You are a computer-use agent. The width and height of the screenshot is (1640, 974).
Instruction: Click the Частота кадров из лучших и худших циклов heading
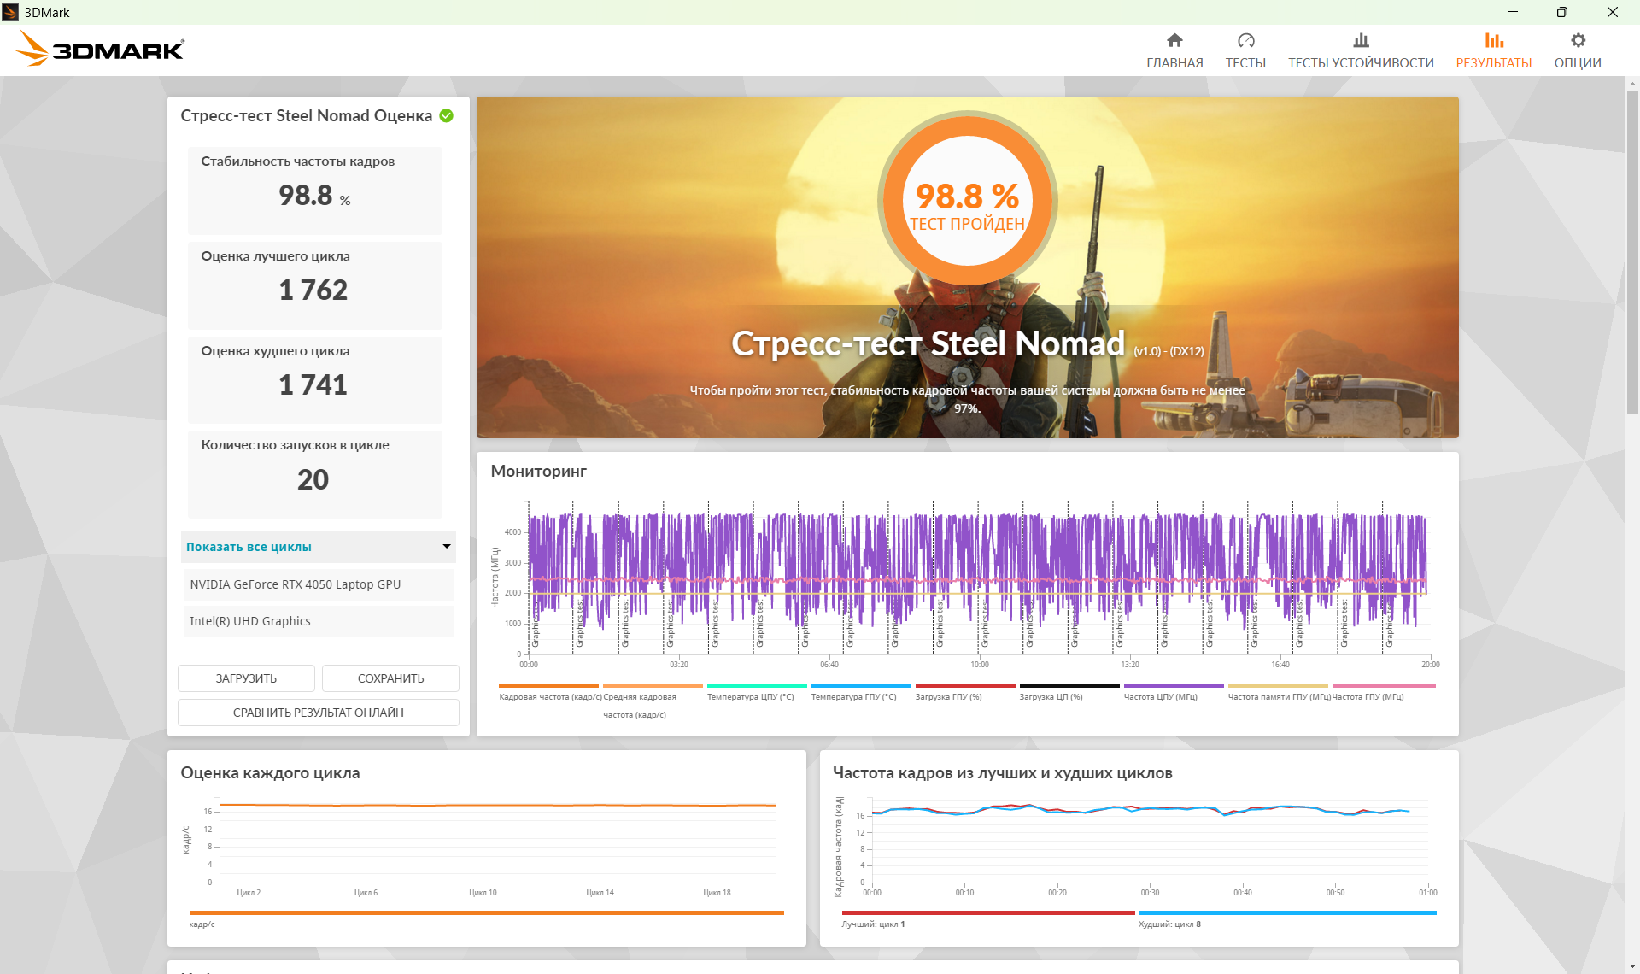(1003, 773)
